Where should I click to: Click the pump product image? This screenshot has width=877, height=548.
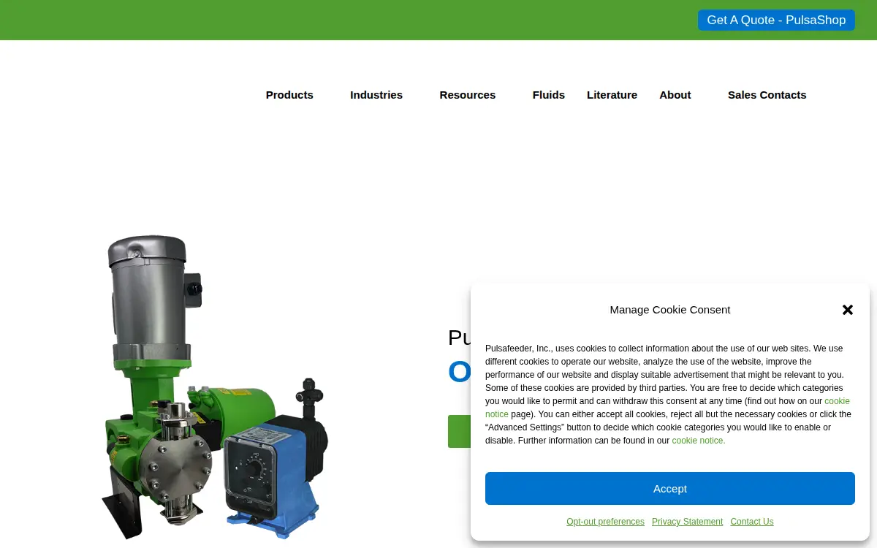216,387
